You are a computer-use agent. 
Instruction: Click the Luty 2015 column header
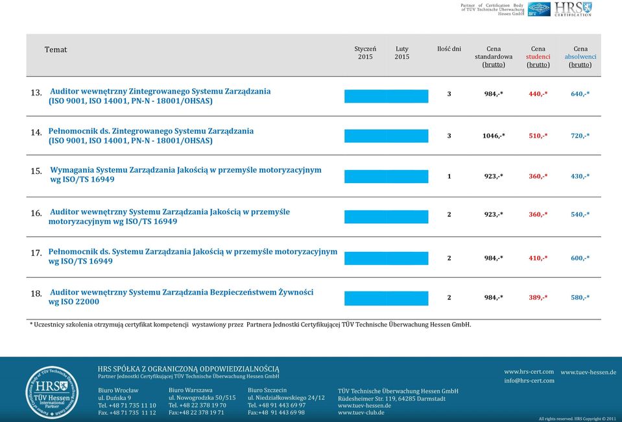click(402, 53)
